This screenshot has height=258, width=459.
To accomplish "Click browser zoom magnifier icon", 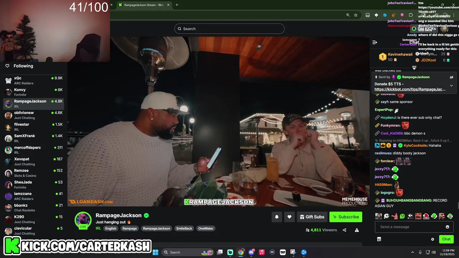I will [348, 15].
